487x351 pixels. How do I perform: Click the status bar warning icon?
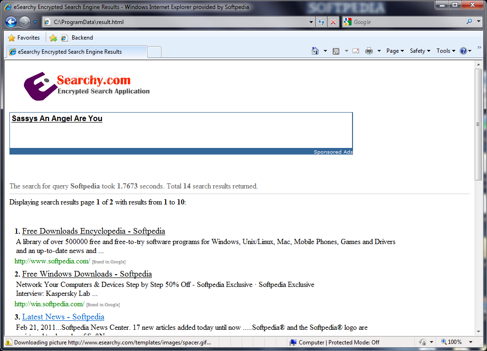[x=8, y=343]
